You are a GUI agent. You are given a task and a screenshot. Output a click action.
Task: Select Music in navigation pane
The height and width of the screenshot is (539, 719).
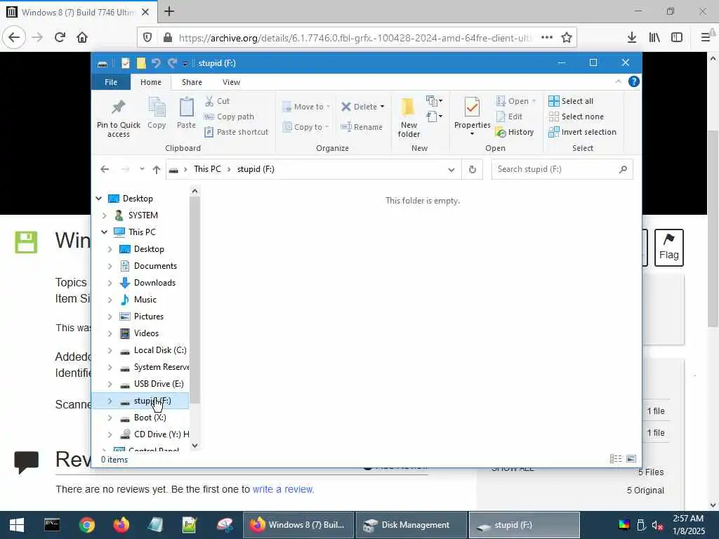[x=145, y=300]
